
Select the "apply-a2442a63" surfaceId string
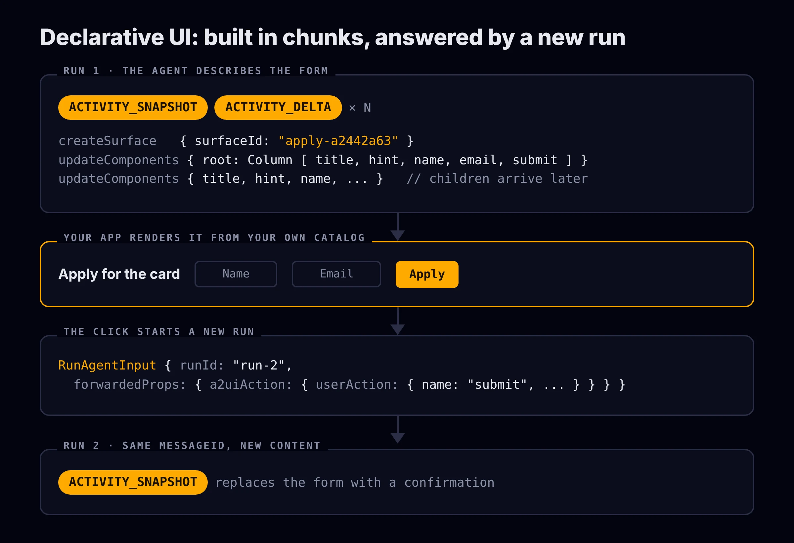[338, 141]
